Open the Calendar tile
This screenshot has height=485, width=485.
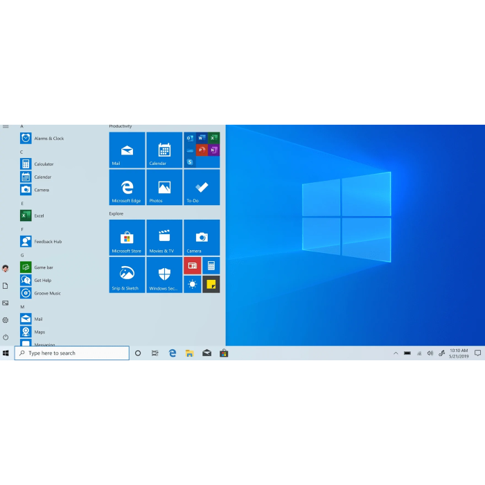pyautogui.click(x=164, y=150)
